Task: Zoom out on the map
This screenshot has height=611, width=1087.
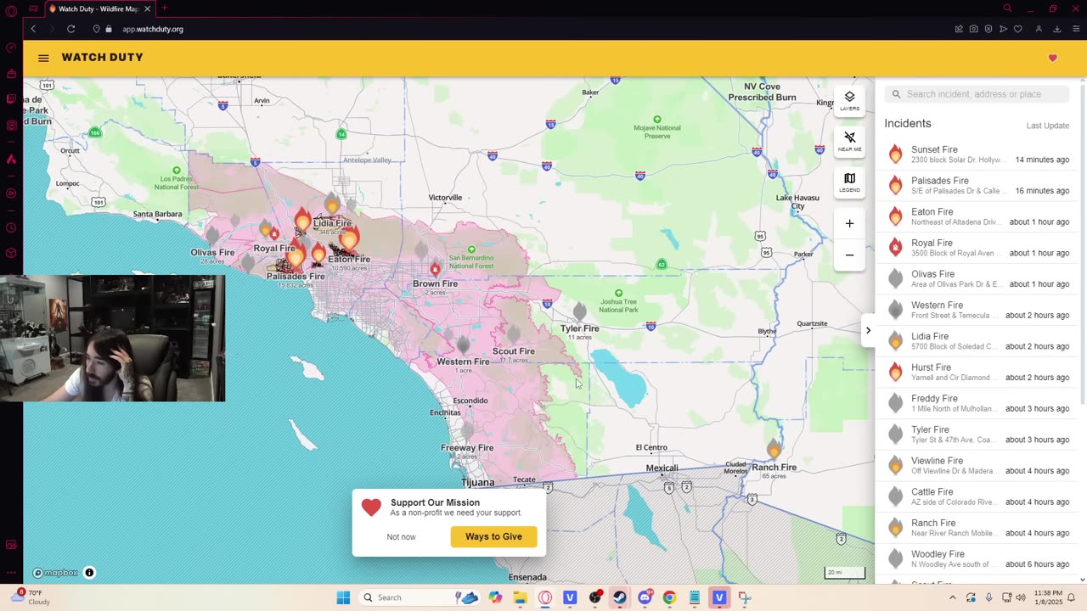Action: click(849, 255)
